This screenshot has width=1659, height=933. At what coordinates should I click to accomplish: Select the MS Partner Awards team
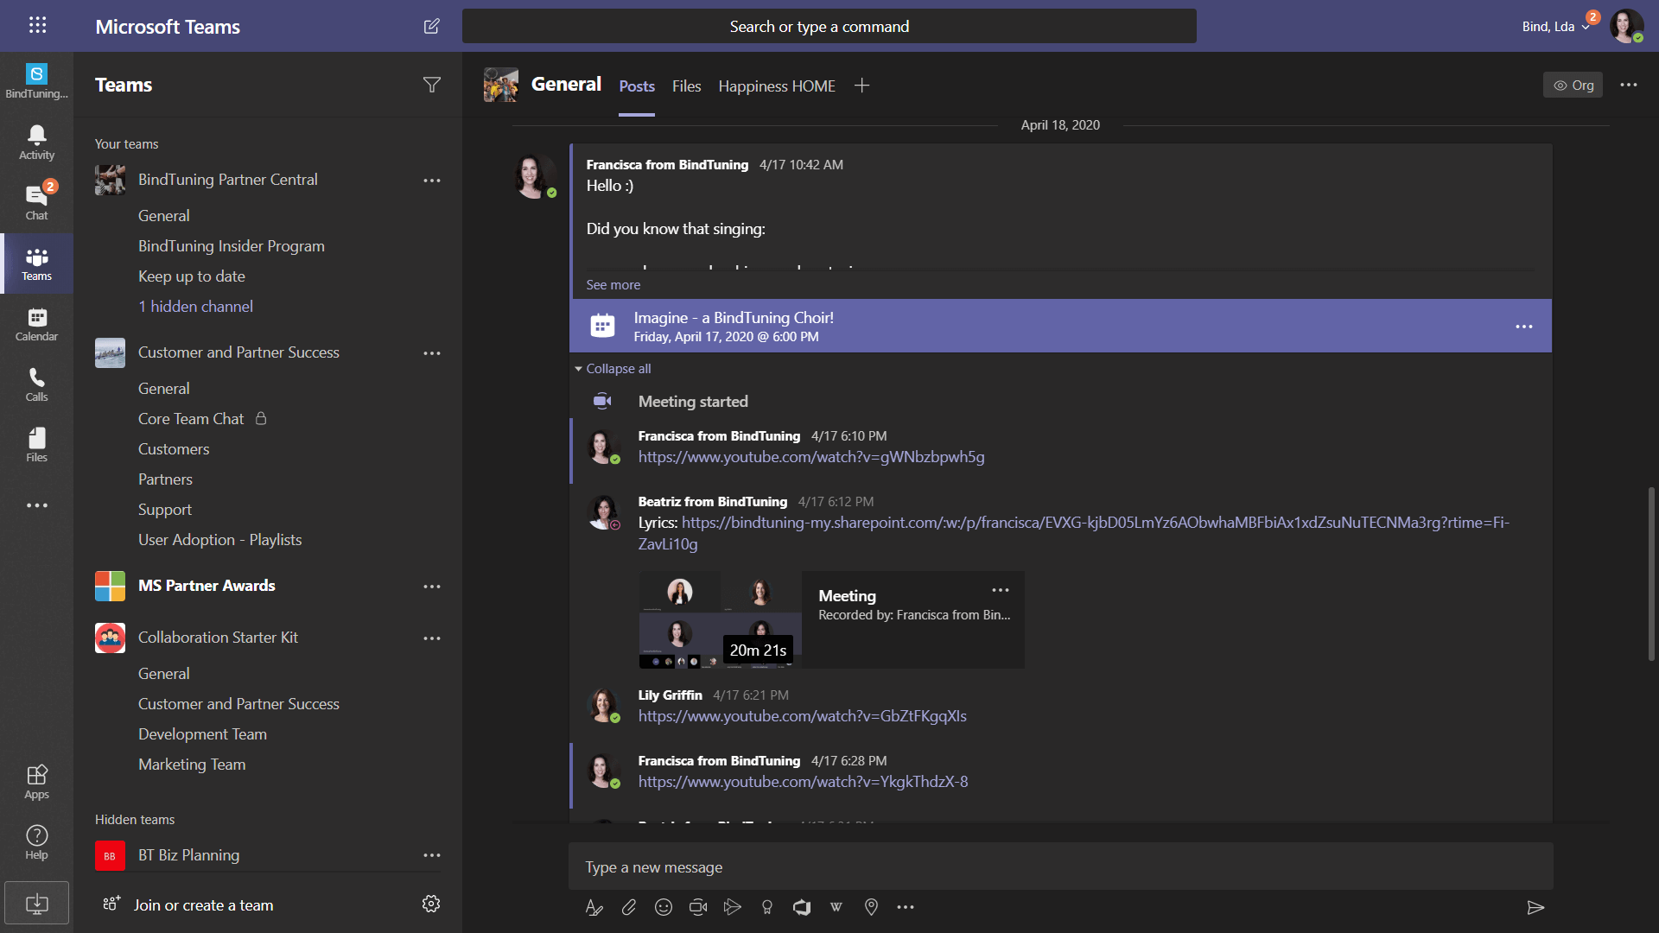tap(207, 586)
